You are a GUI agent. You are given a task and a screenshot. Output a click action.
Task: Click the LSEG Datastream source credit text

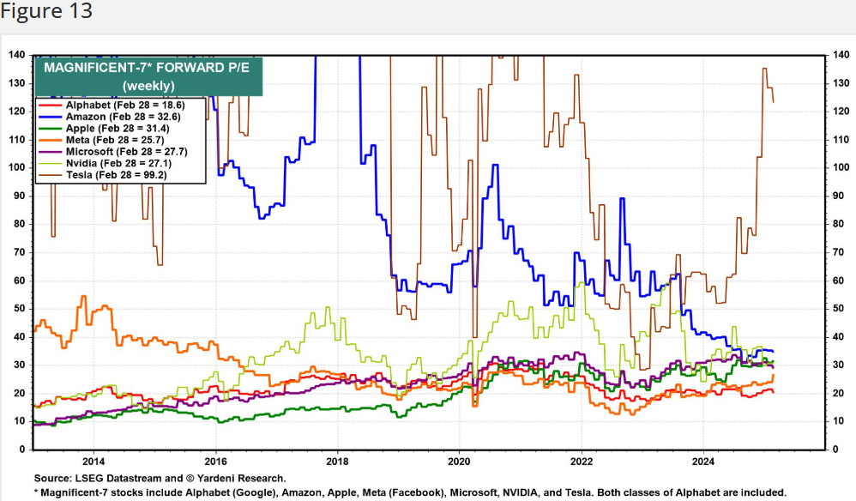pos(160,478)
